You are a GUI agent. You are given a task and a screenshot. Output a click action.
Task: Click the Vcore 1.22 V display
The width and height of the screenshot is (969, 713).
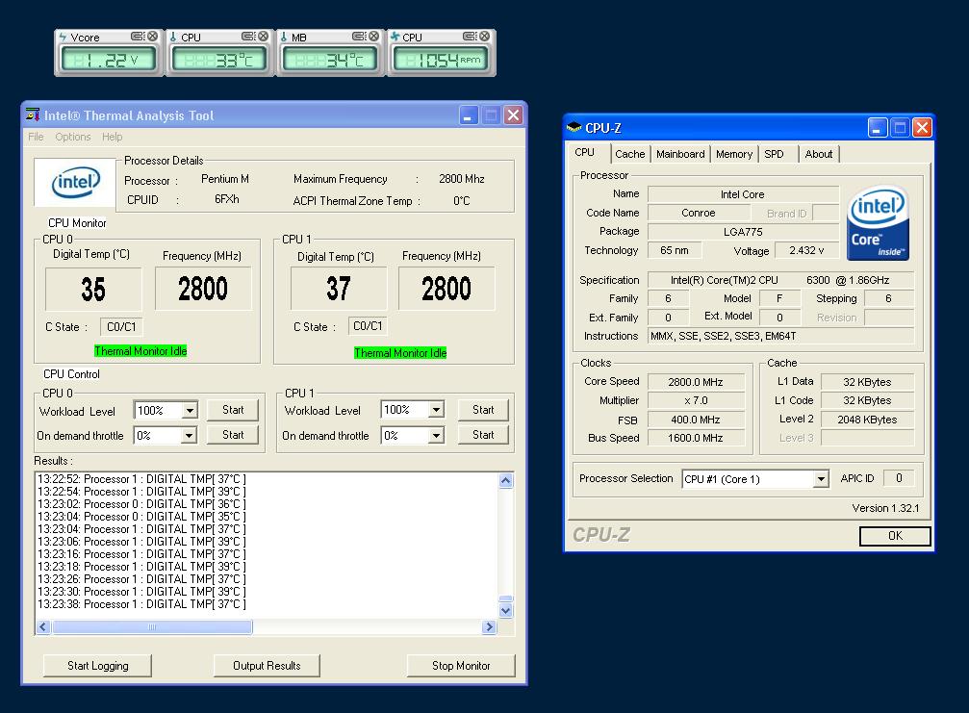(108, 60)
